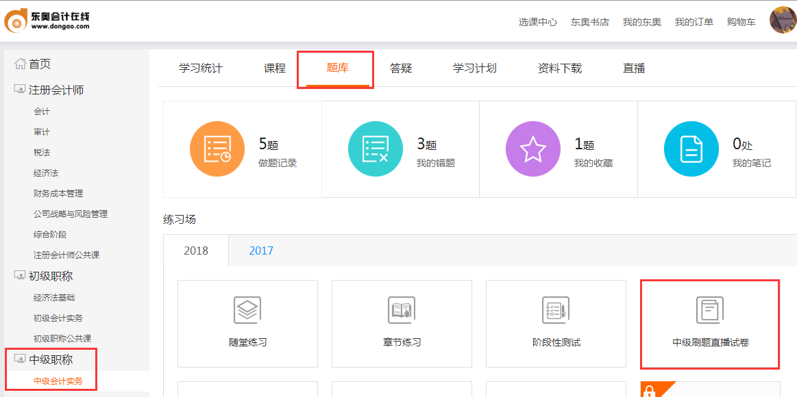Viewport: 797px width, 397px height.
Task: Click the 选课中心 link in the header
Action: (x=537, y=21)
